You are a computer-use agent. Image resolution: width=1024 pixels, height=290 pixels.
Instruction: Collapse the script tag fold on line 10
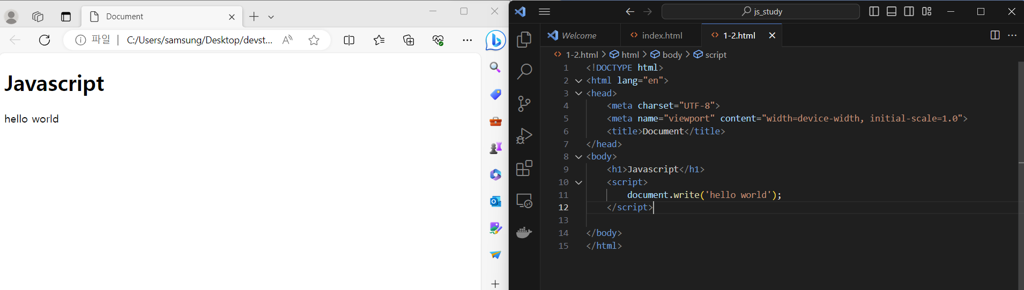click(x=578, y=182)
